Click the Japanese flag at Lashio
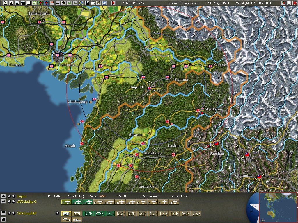The image size is (298, 223). tap(173, 154)
